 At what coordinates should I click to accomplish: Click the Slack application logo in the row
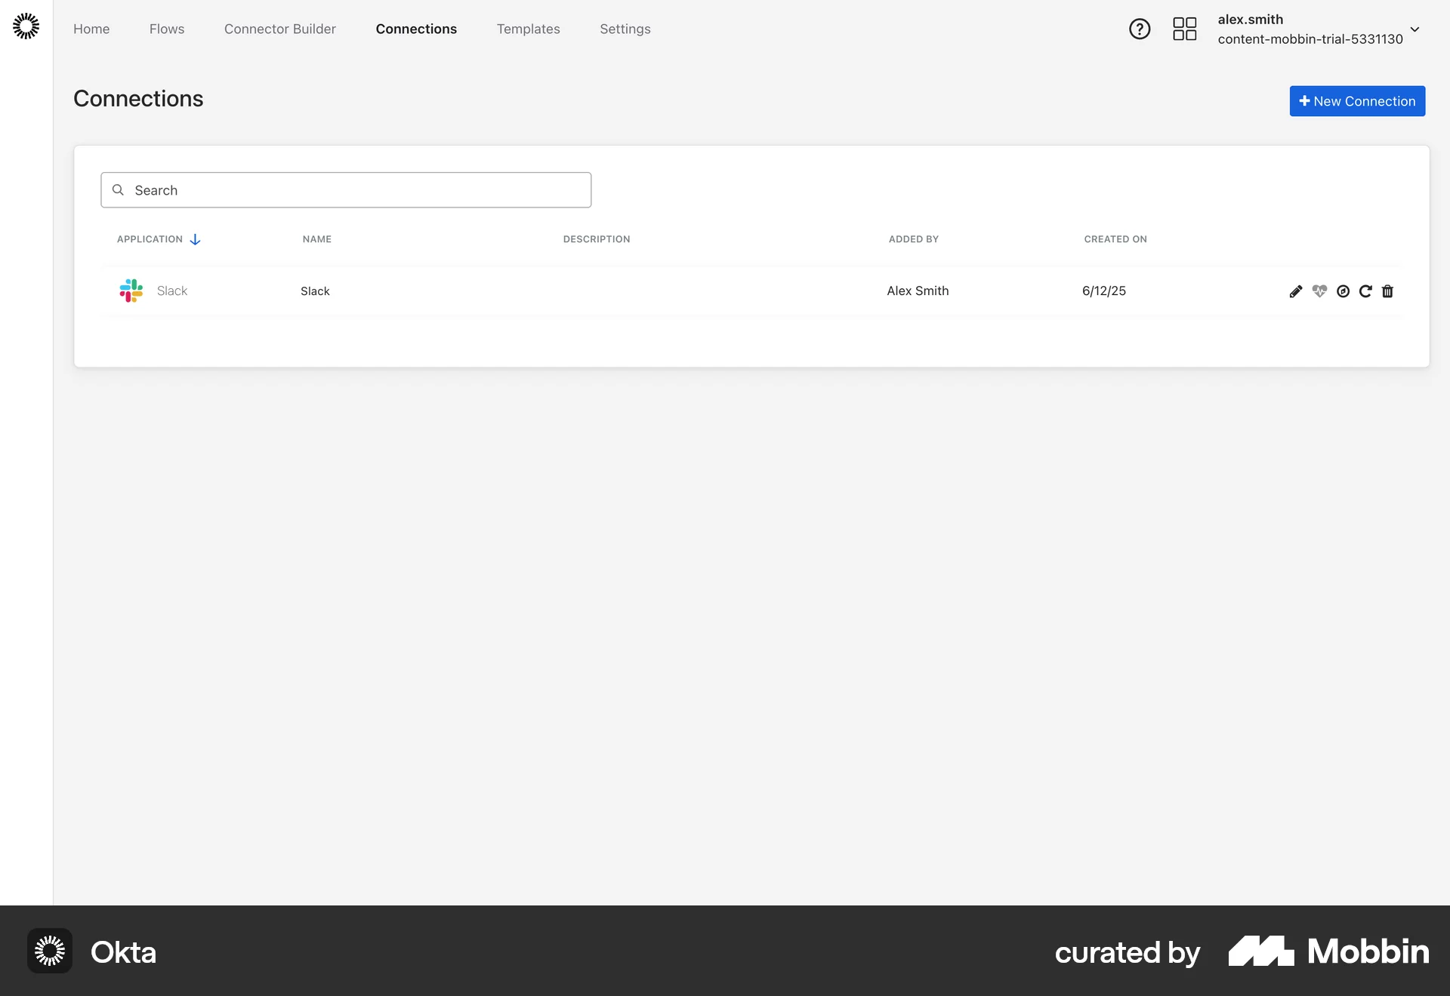[131, 290]
